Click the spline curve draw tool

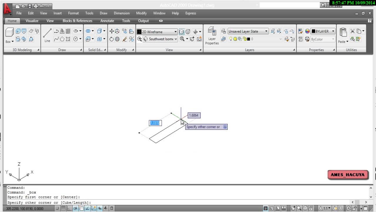click(x=56, y=39)
